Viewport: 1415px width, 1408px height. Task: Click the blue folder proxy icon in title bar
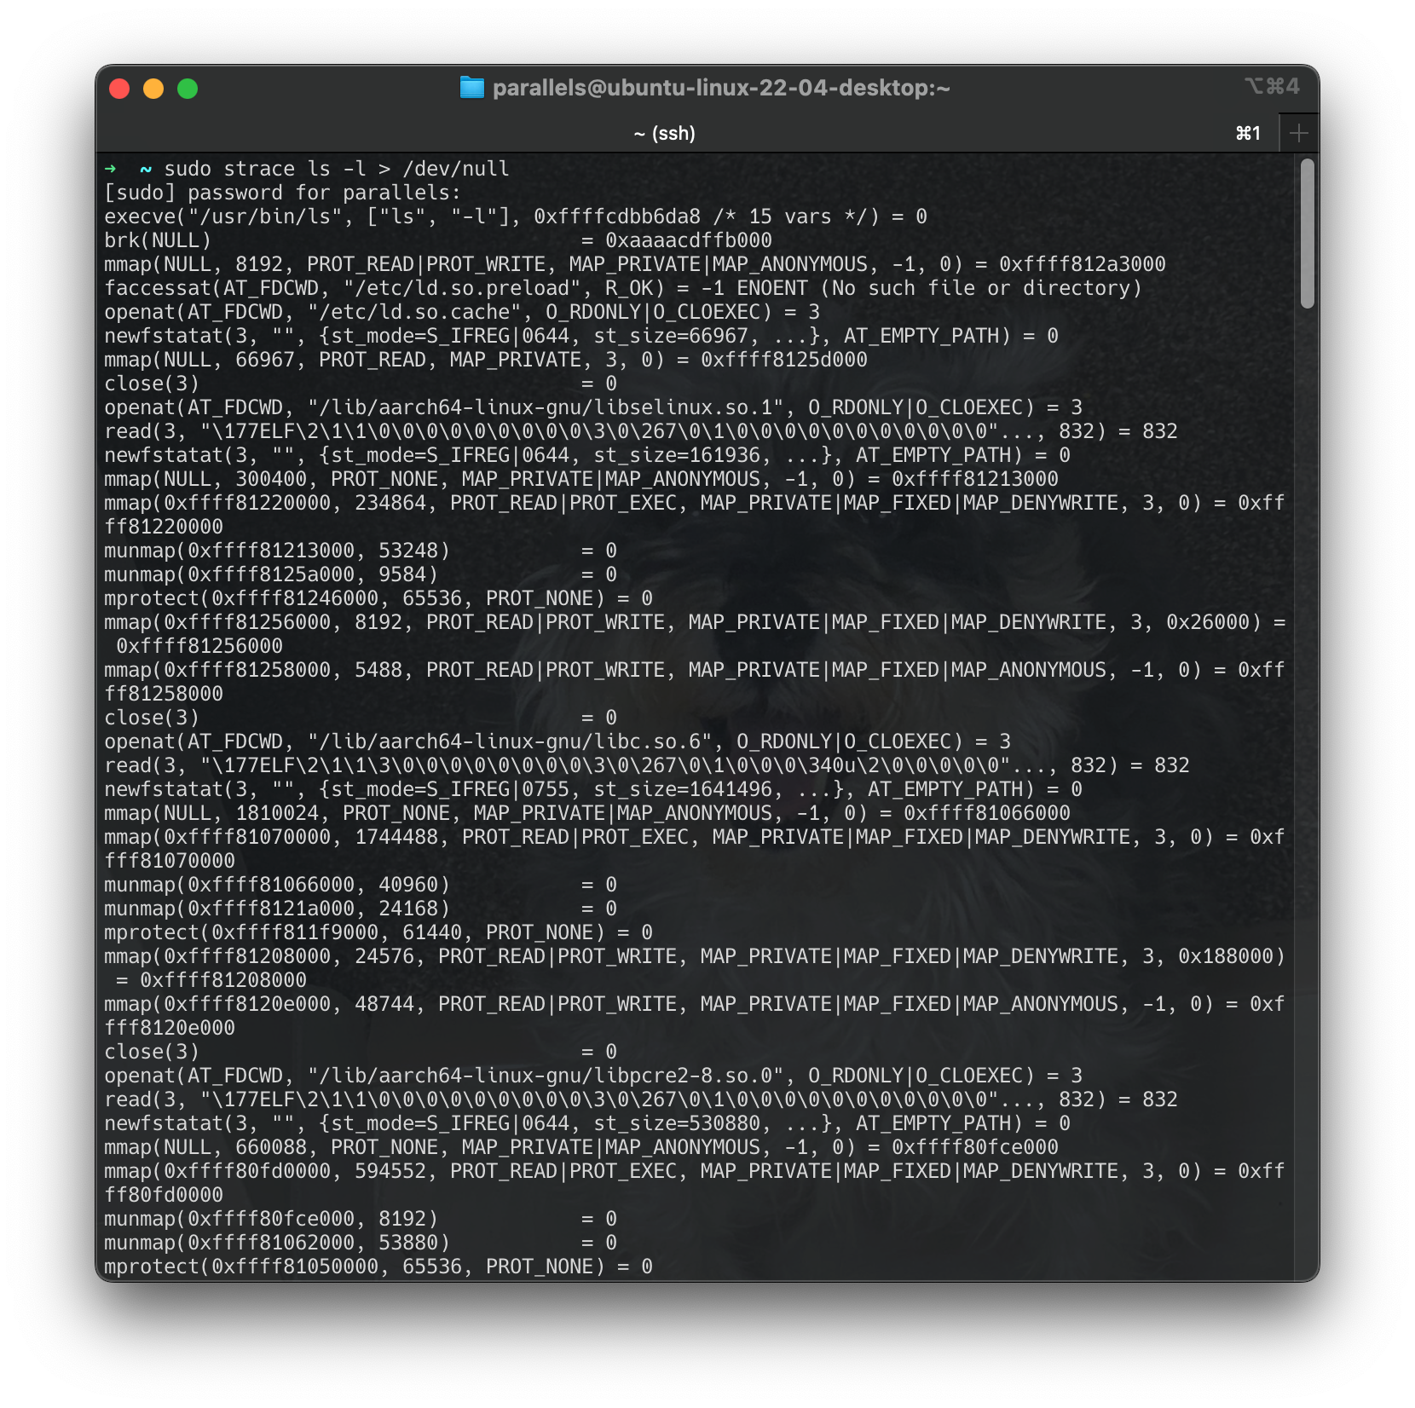coord(471,87)
